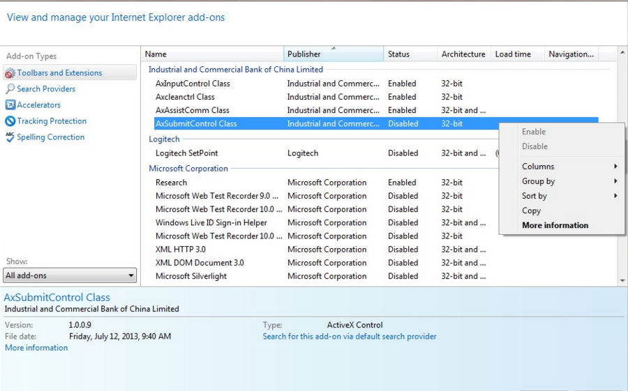628x391 pixels.
Task: Sort list by Name column header
Action: point(212,54)
